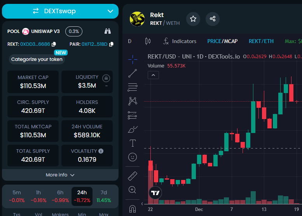The height and width of the screenshot is (216, 302).
Task: Select the XABCD pattern tool
Action: (133, 101)
